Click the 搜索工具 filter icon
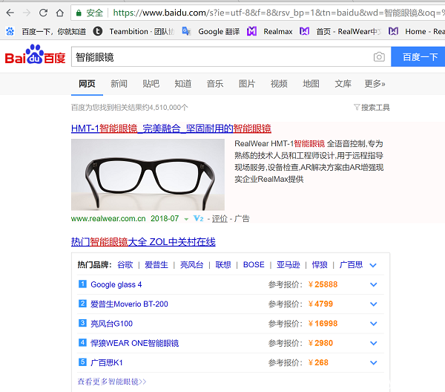Viewport: 445px width, 392px height. click(x=357, y=107)
